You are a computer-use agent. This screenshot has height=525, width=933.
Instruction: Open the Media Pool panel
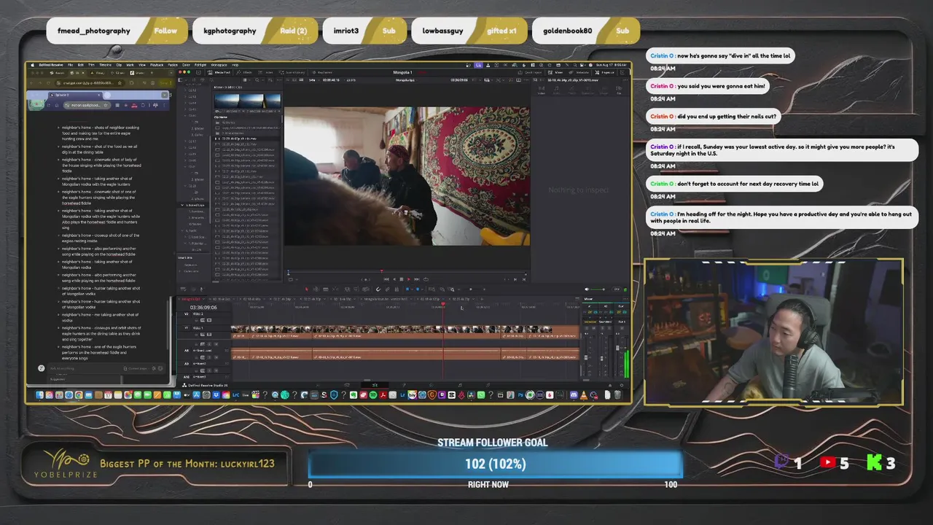coord(220,72)
